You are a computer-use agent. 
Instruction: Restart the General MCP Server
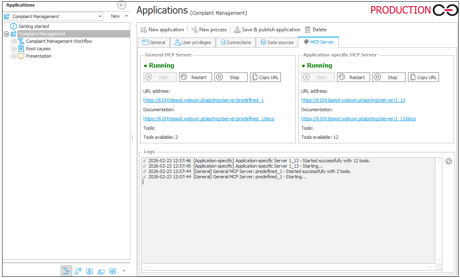pos(196,77)
